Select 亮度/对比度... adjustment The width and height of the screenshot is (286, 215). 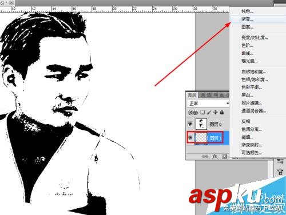coord(255,38)
